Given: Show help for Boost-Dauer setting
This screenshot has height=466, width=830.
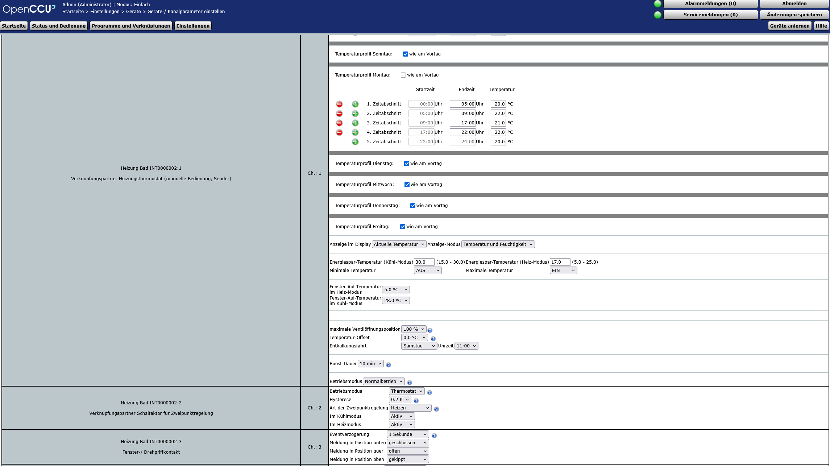Looking at the screenshot, I should click(x=388, y=364).
